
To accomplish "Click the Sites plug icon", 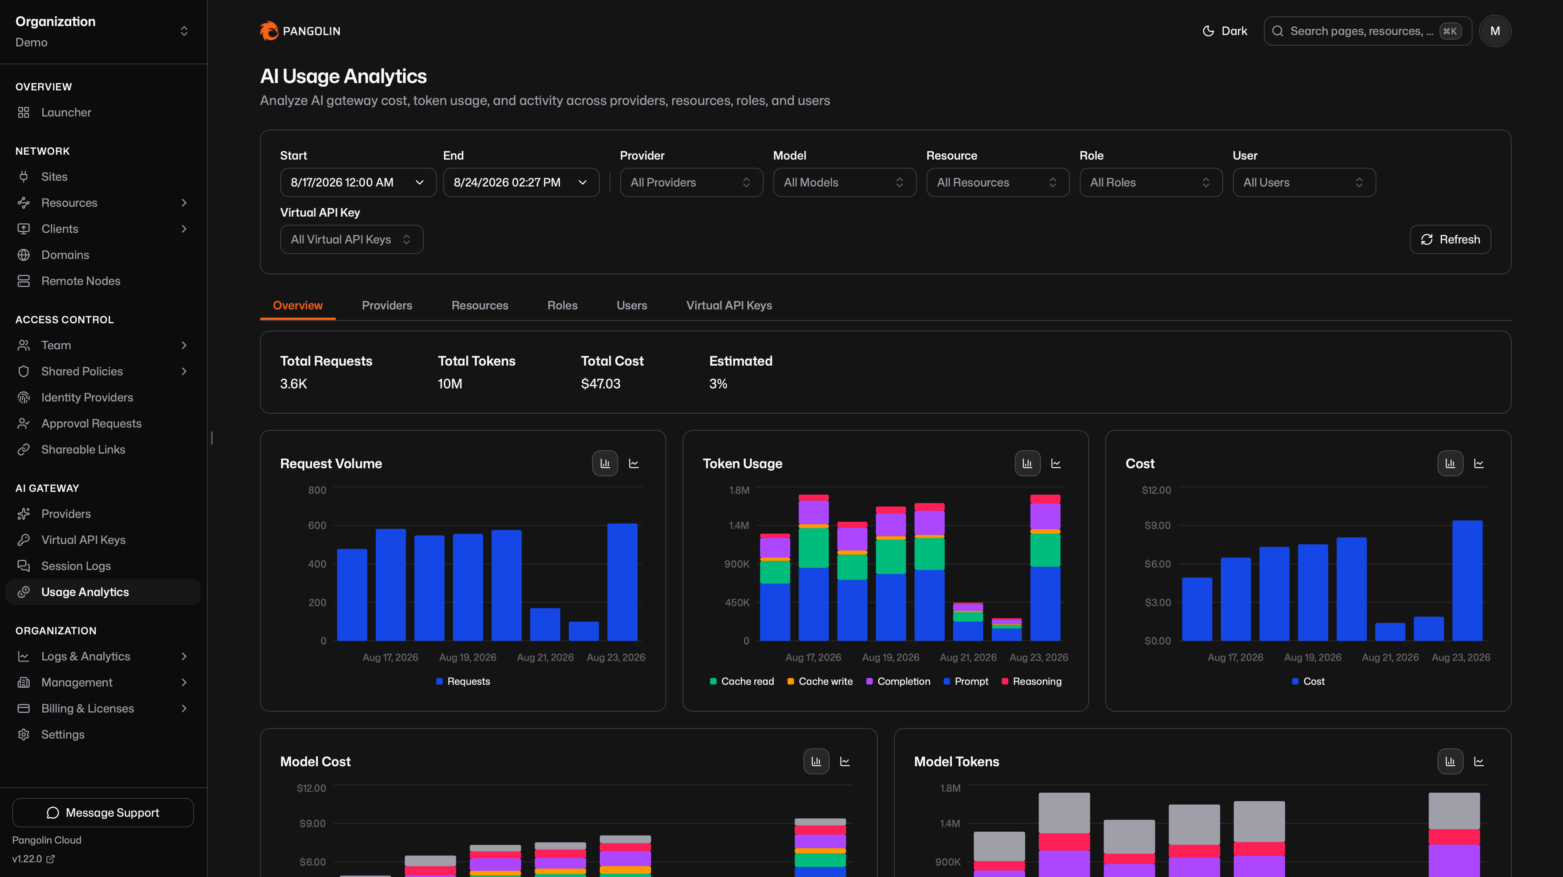I will 24,176.
